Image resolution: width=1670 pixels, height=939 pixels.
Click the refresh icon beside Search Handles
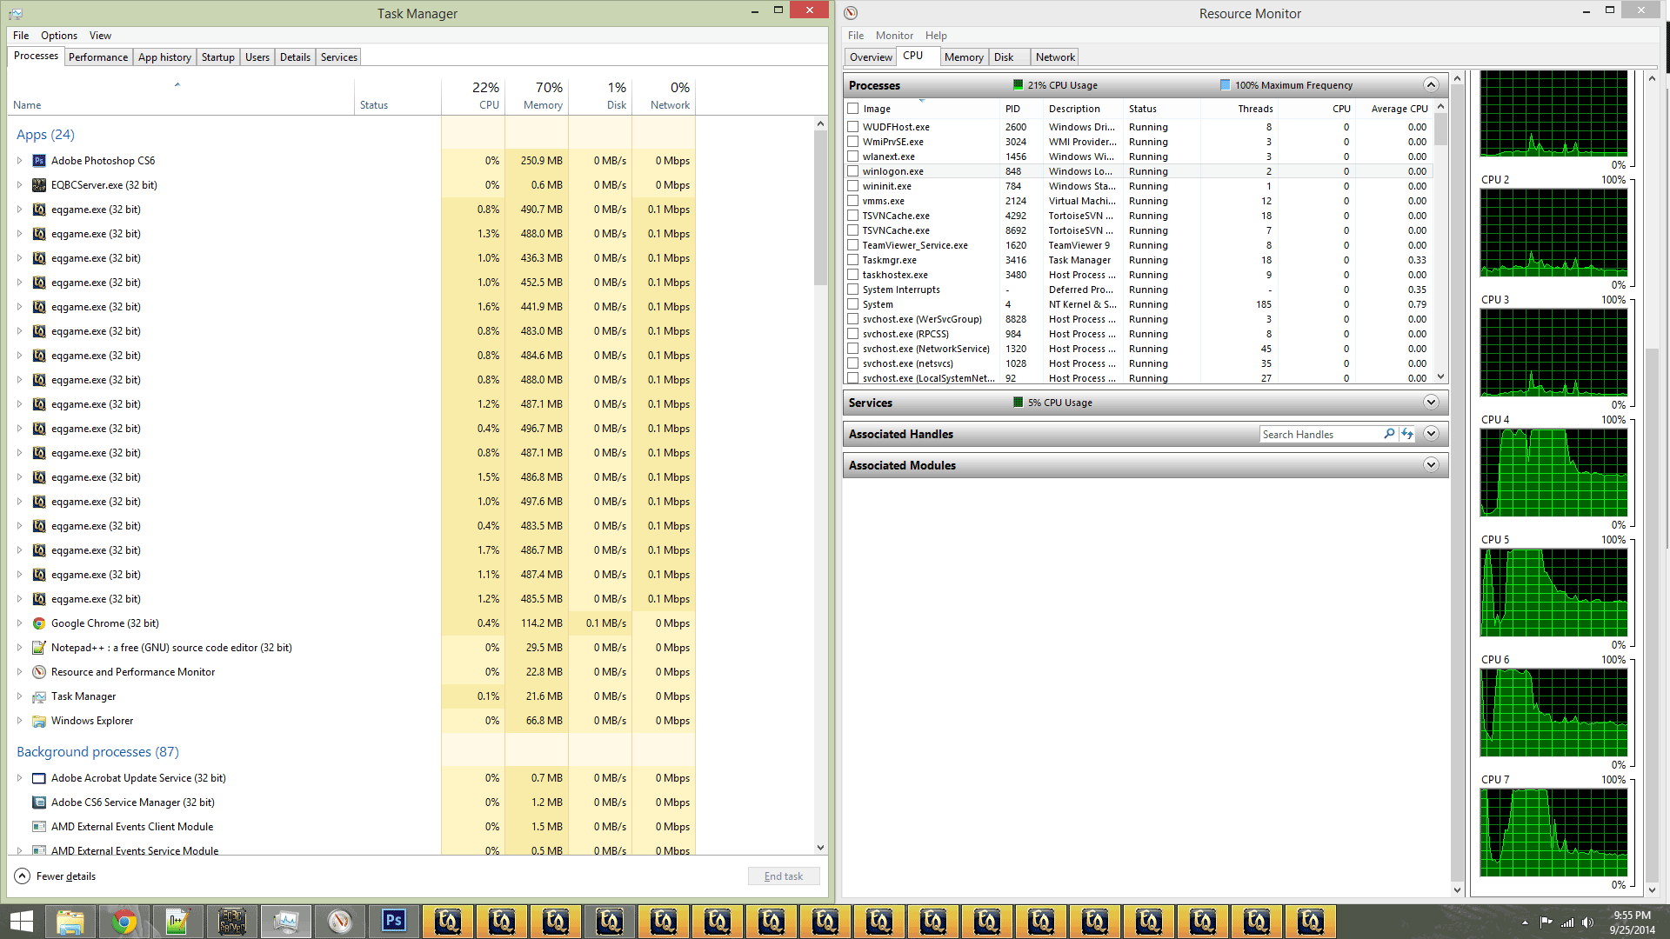click(1407, 434)
